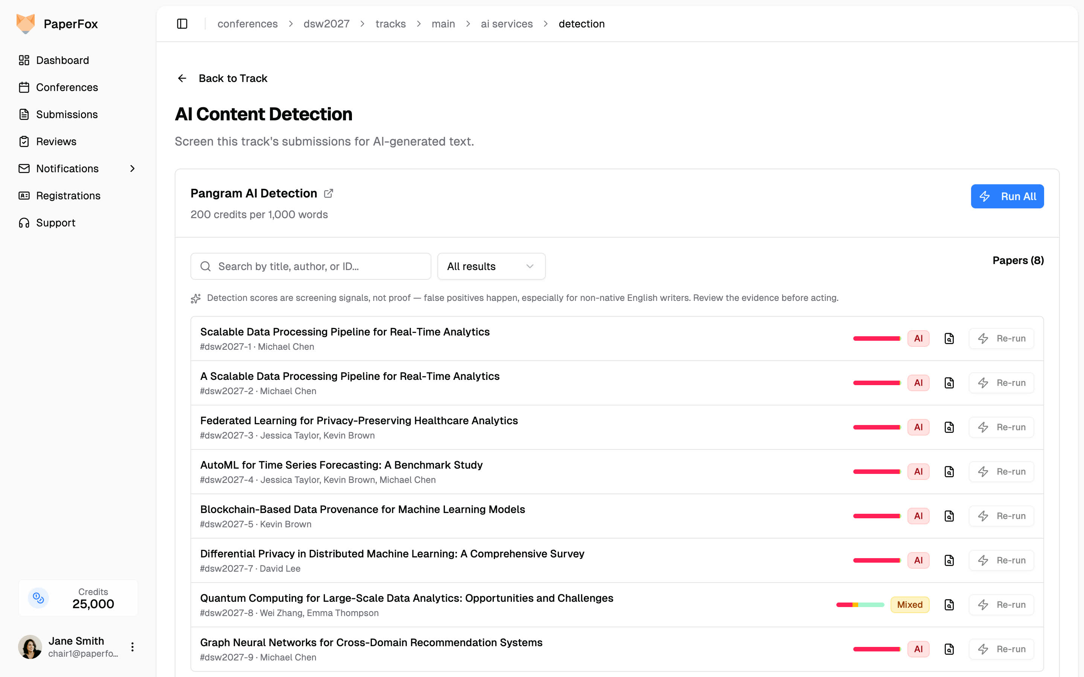Screen dimensions: 1084x677
Task: Open Pangram AI Detection external link icon
Action: pyautogui.click(x=328, y=193)
